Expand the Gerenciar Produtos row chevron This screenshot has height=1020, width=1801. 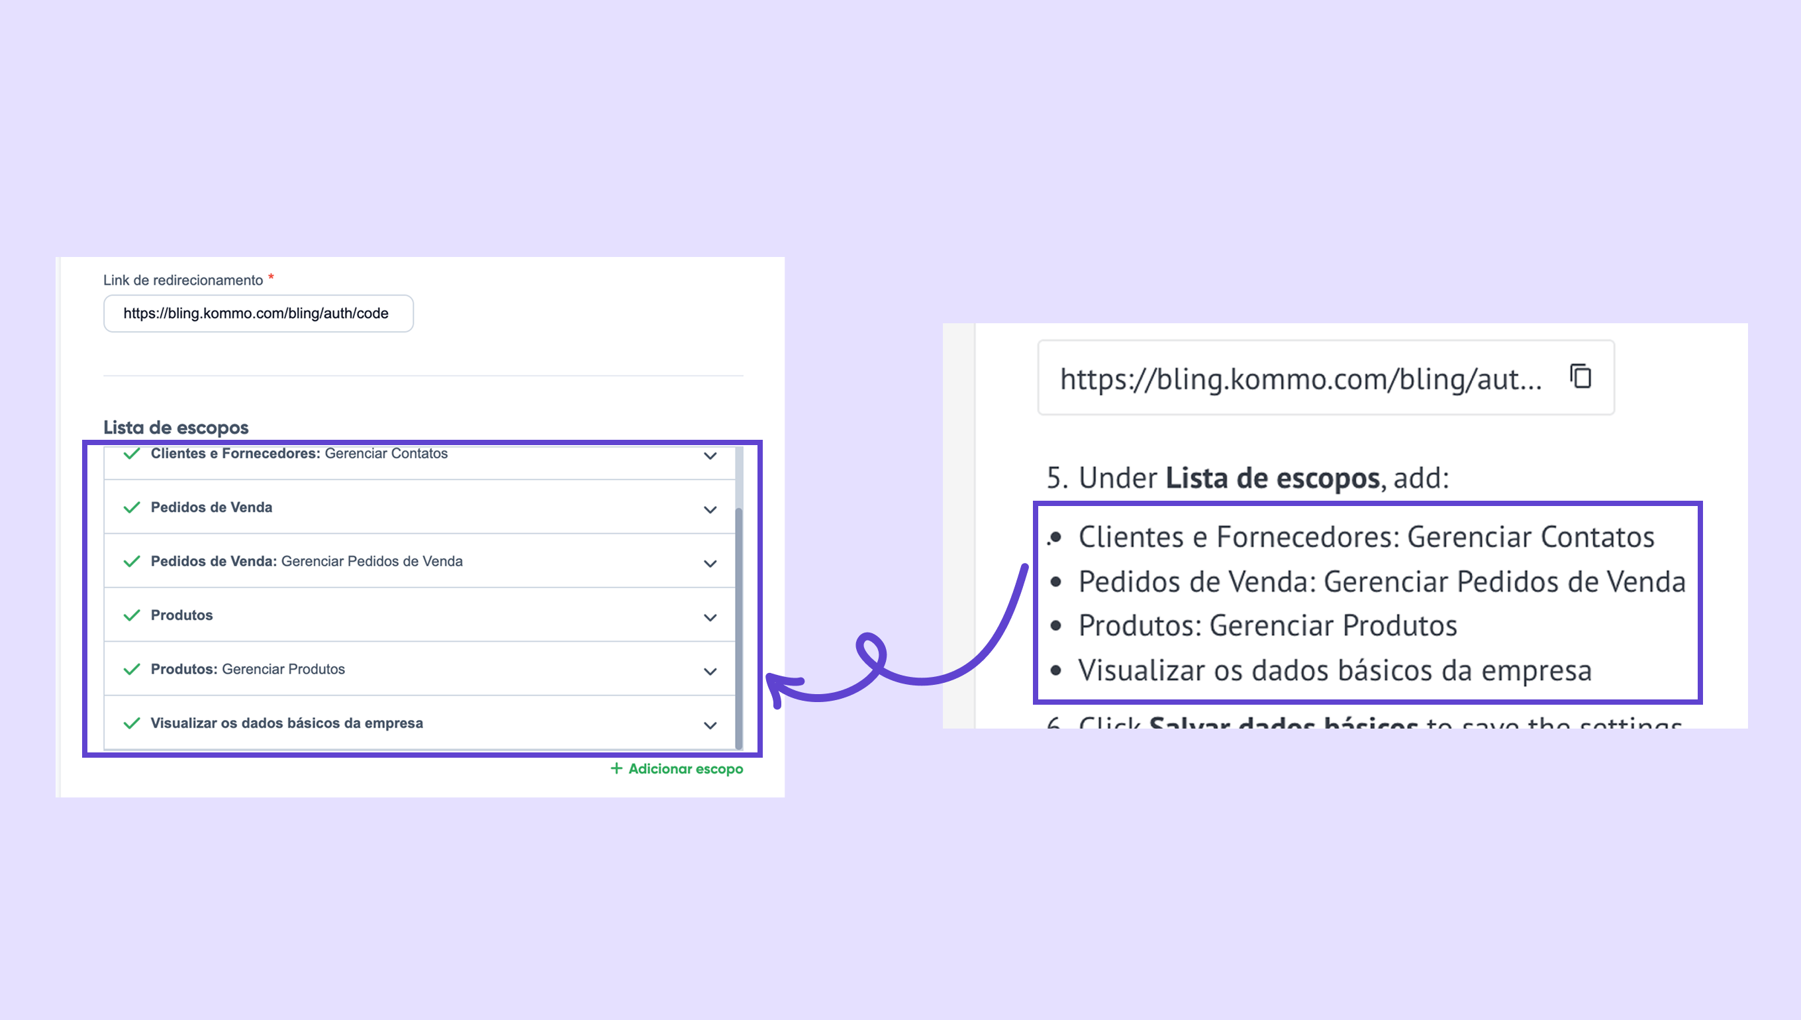point(710,671)
